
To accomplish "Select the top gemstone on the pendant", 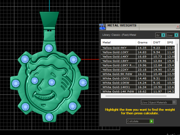I will [x=49, y=48].
